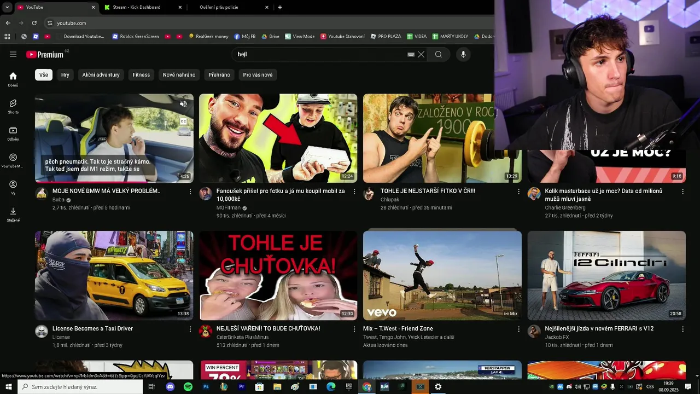The image size is (700, 394).
Task: Open the on-screen keyboard icon in search
Action: click(x=411, y=55)
